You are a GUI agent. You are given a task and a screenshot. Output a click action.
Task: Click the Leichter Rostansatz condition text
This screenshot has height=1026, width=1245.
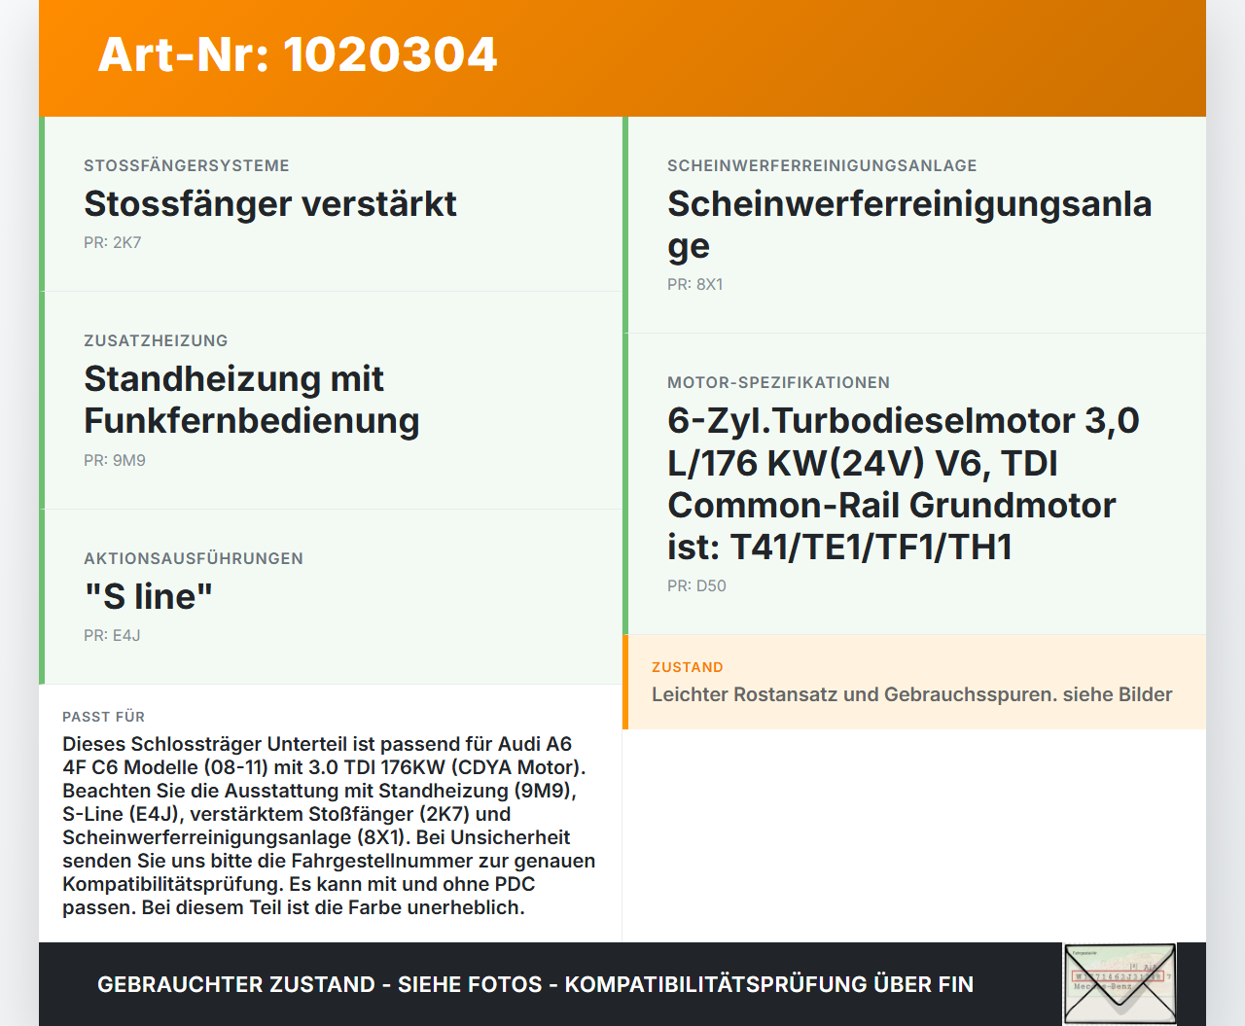point(912,695)
